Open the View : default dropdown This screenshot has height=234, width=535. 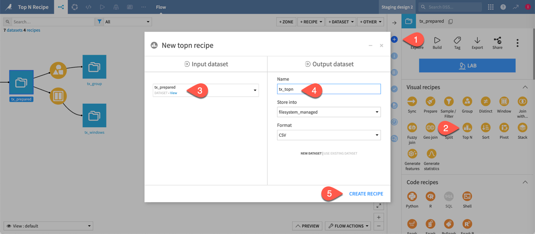pos(48,226)
